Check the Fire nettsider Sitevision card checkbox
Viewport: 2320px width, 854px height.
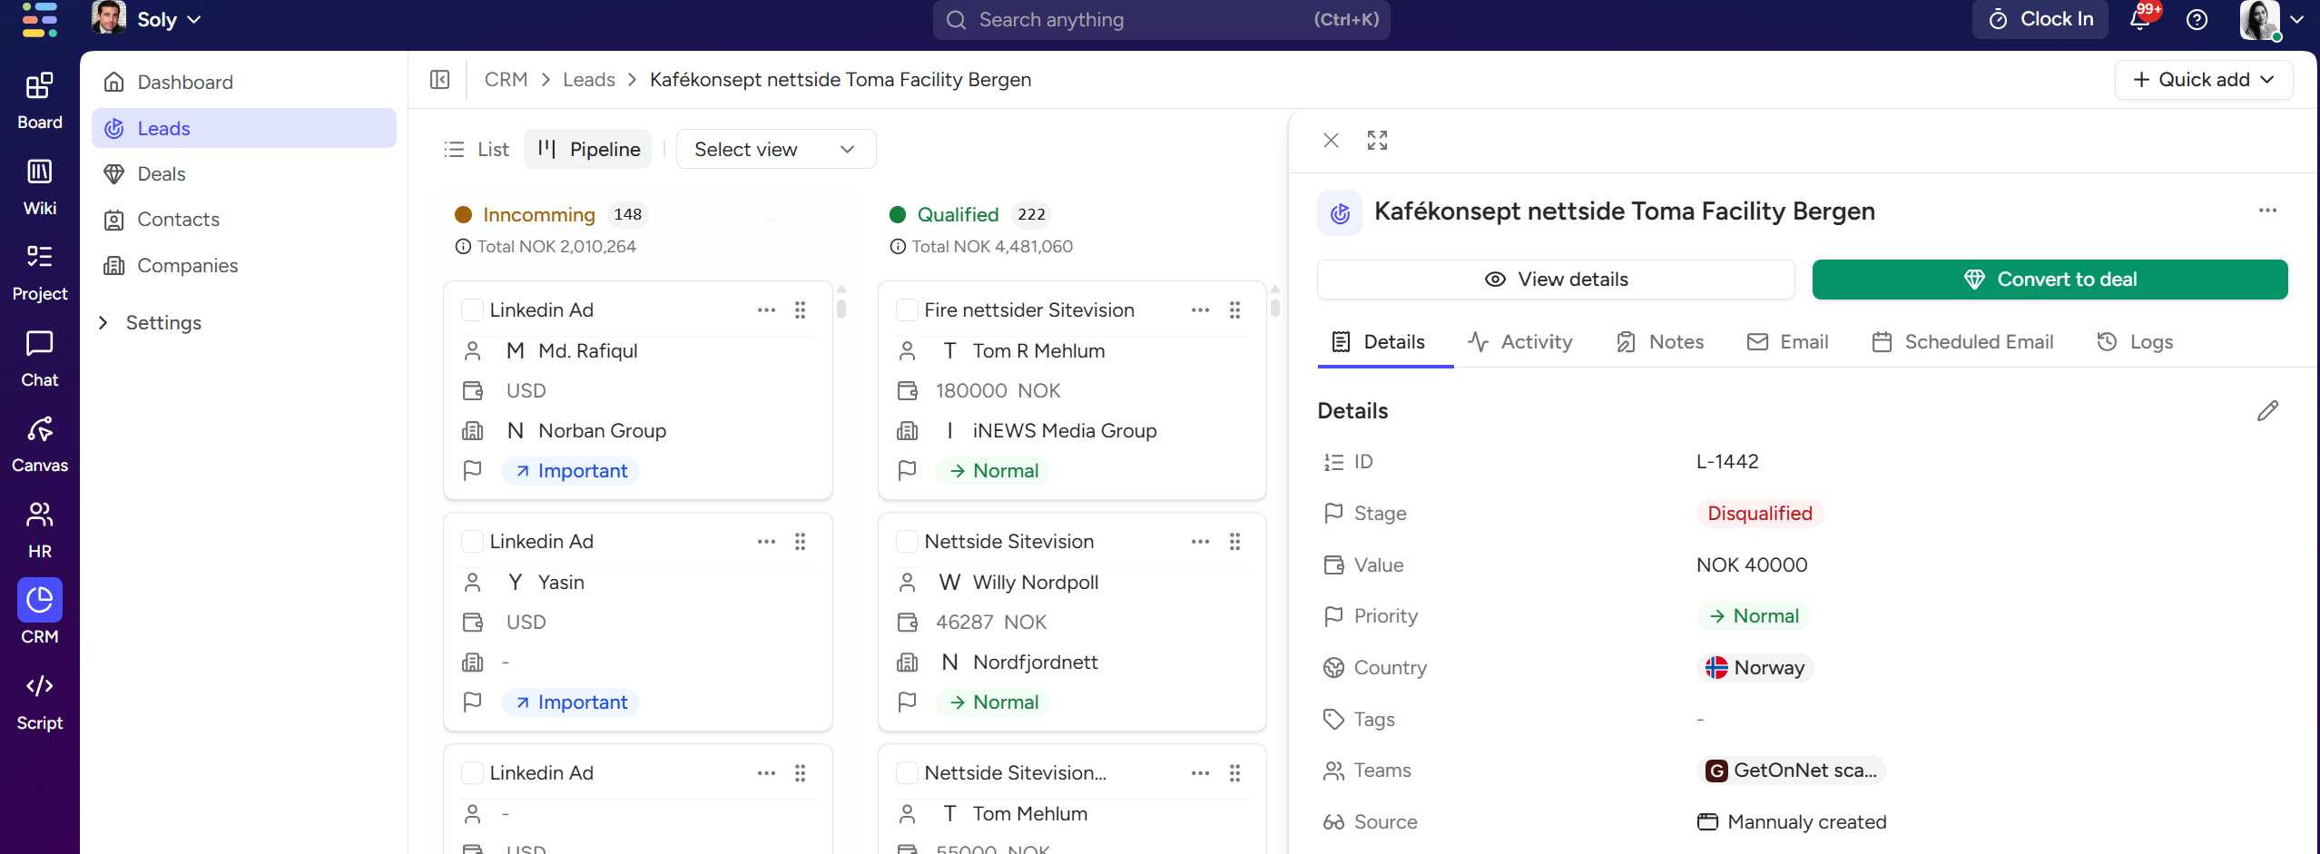pyautogui.click(x=906, y=310)
